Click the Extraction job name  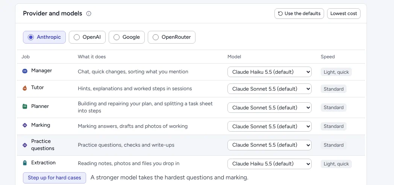pos(43,163)
